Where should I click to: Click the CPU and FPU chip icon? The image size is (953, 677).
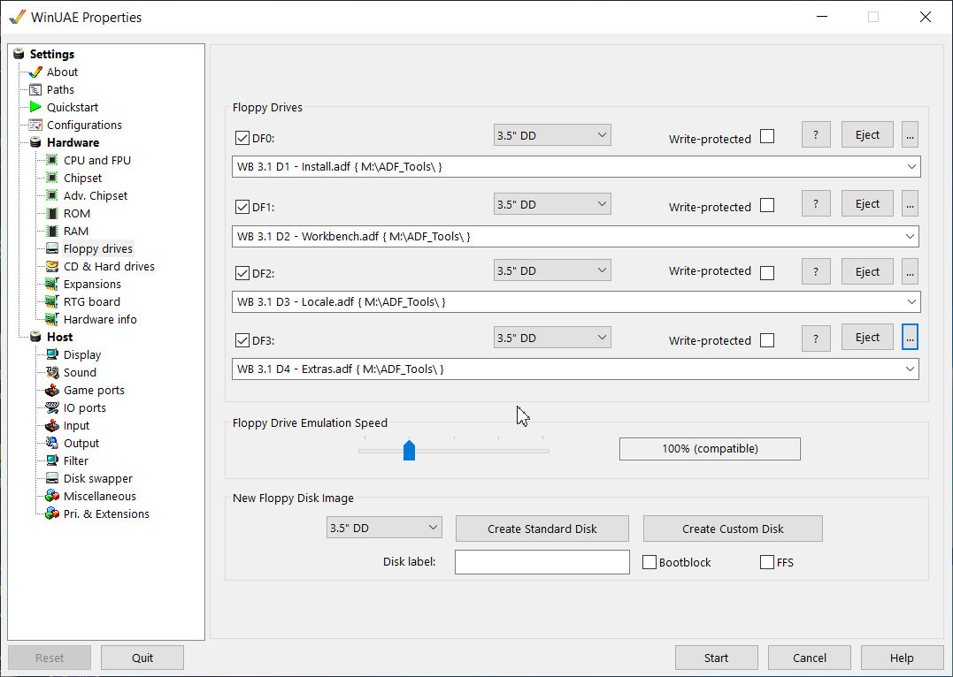52,160
